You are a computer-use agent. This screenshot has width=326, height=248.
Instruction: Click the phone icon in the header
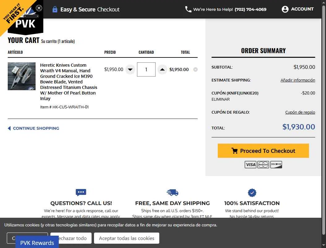(x=188, y=9)
